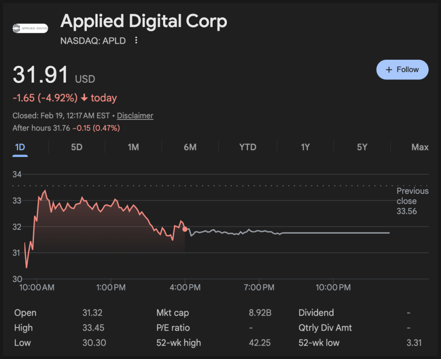The height and width of the screenshot is (359, 441).
Task: Switch to the 5D chart tab
Action: (77, 147)
